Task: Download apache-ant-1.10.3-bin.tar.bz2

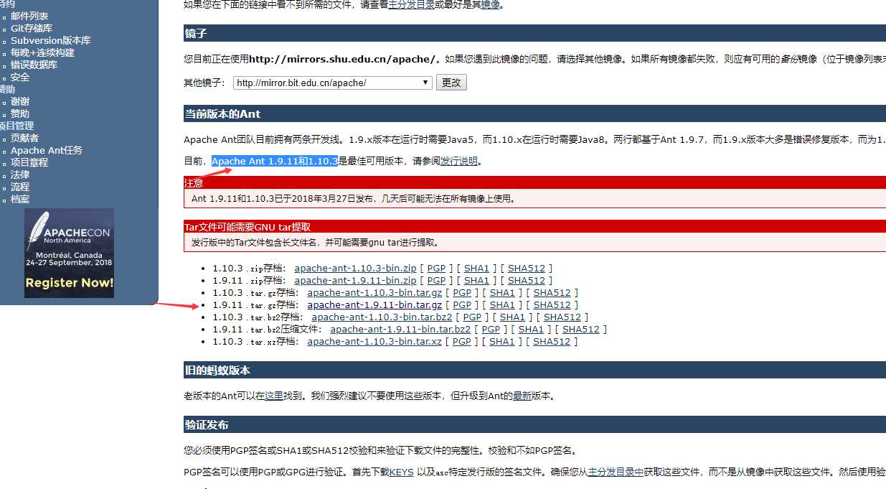Action: pos(382,317)
